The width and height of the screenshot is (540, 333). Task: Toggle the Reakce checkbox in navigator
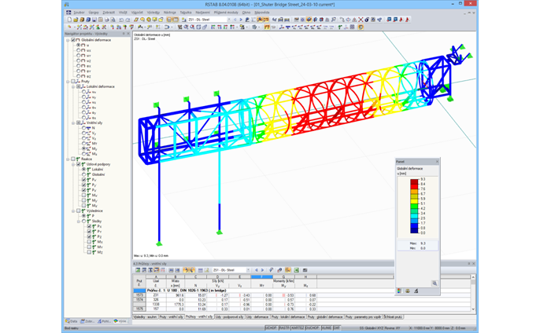[x=73, y=159]
